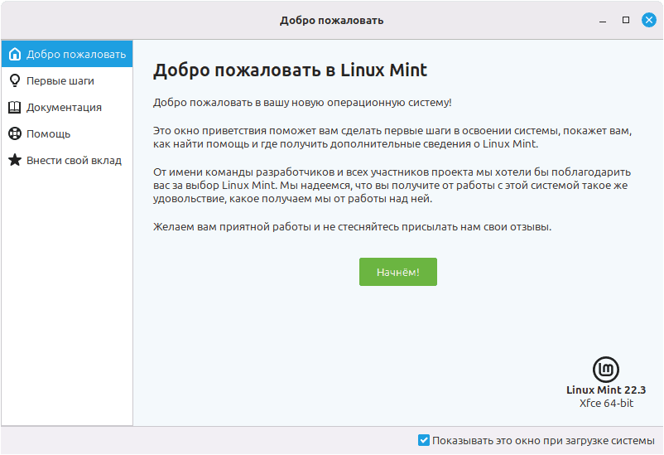The image size is (664, 455).
Task: Click the Linux Mint 22.3 version text
Action: click(606, 390)
